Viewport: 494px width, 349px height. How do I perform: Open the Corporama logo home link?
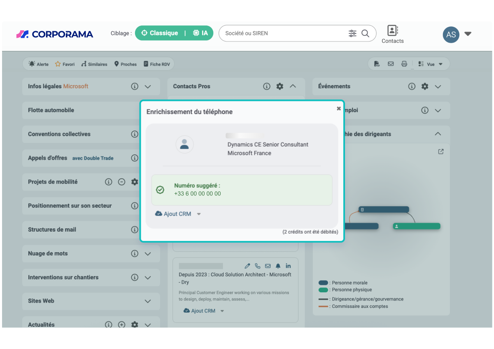pyautogui.click(x=55, y=34)
